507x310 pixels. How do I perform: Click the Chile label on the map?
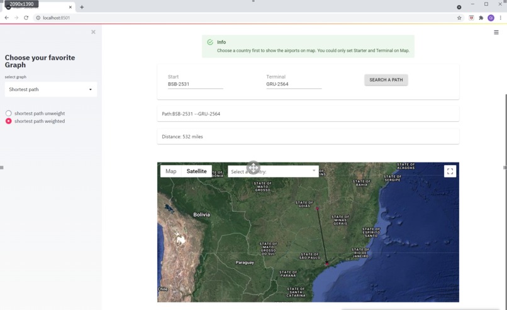[162, 289]
